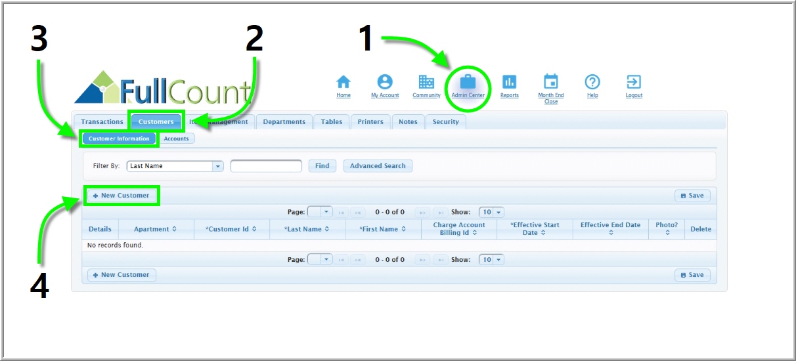This screenshot has height=361, width=796.
Task: Click the Community building icon
Action: [426, 82]
